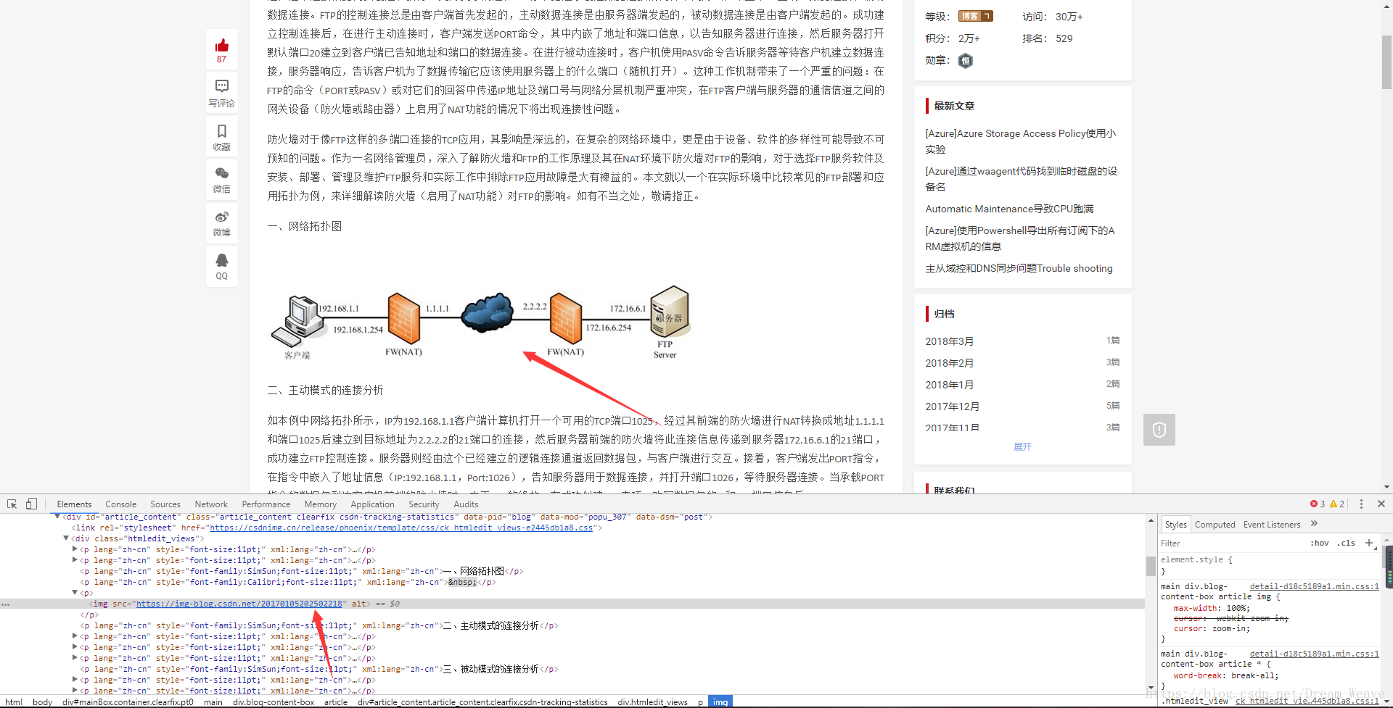The image size is (1393, 708).
Task: Open the 2018年1月 archive
Action: point(949,385)
